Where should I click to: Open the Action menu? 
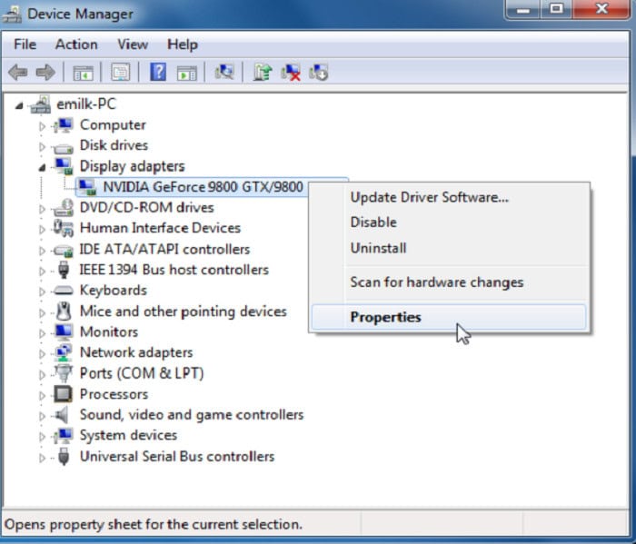click(76, 45)
